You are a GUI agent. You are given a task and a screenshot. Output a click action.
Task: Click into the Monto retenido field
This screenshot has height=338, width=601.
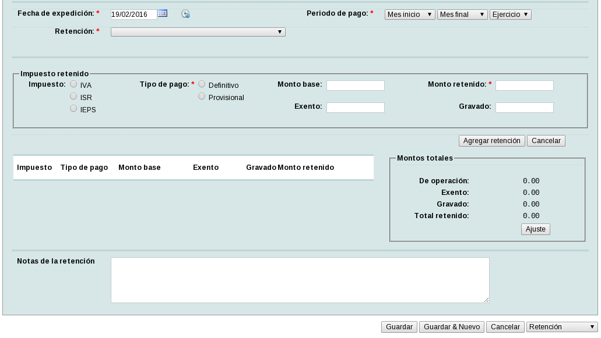524,86
